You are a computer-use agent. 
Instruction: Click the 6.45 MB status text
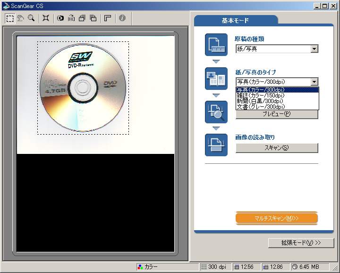(309, 267)
